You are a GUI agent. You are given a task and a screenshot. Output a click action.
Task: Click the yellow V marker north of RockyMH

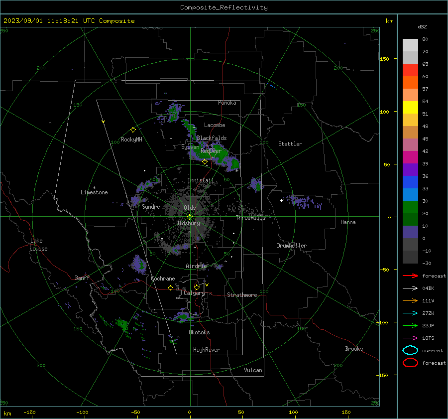pyautogui.click(x=104, y=122)
